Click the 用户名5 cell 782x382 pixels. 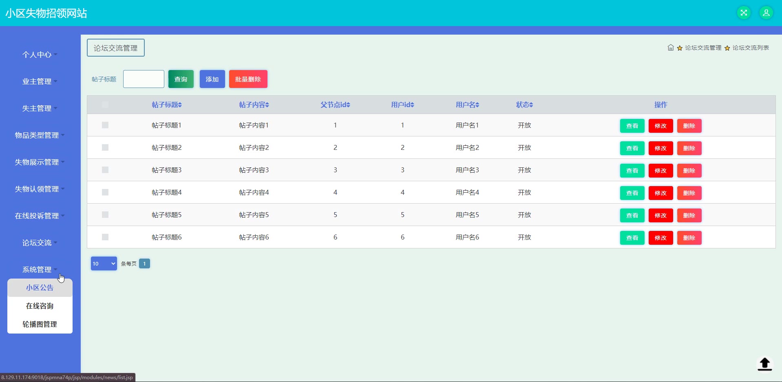[467, 215]
